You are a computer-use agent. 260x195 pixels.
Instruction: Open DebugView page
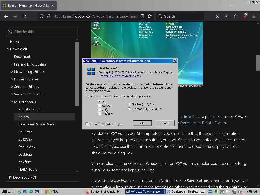tap(27, 147)
